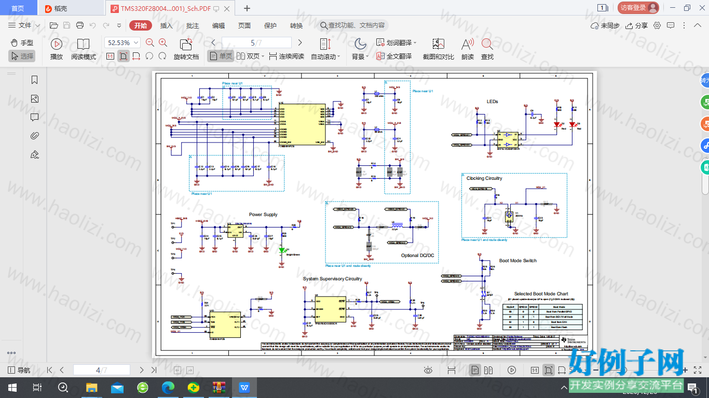Viewport: 709px width, 398px height.
Task: Toggle fit page view in toolbar
Action: pyautogui.click(x=123, y=56)
